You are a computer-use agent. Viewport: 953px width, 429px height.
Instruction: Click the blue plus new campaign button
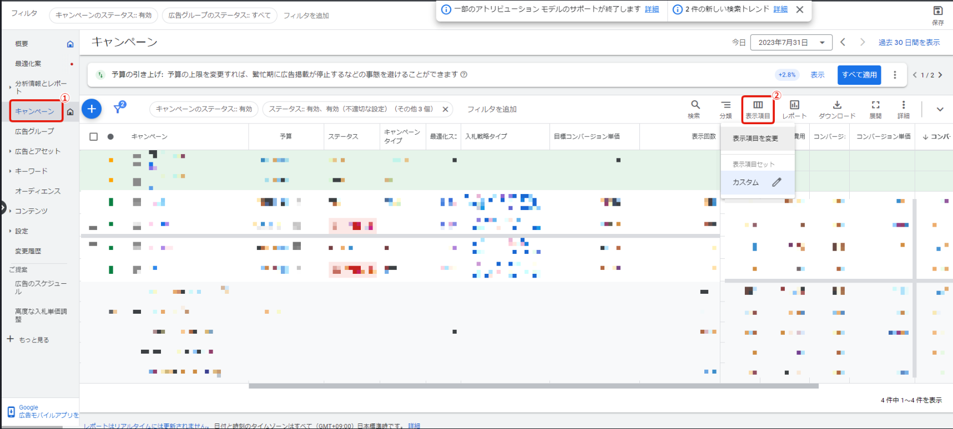tap(92, 109)
